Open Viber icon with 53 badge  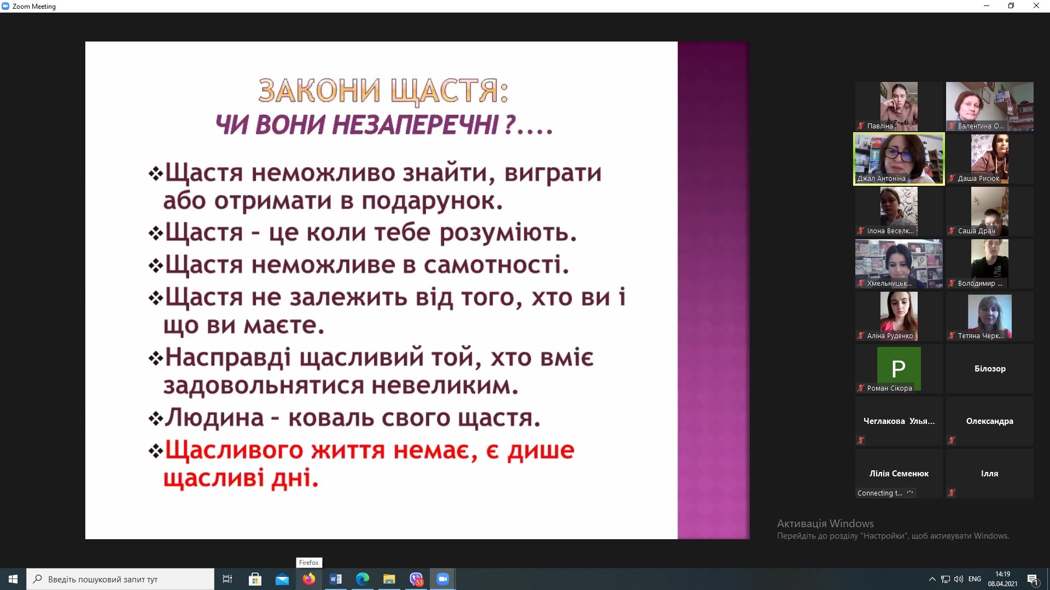pyautogui.click(x=416, y=579)
